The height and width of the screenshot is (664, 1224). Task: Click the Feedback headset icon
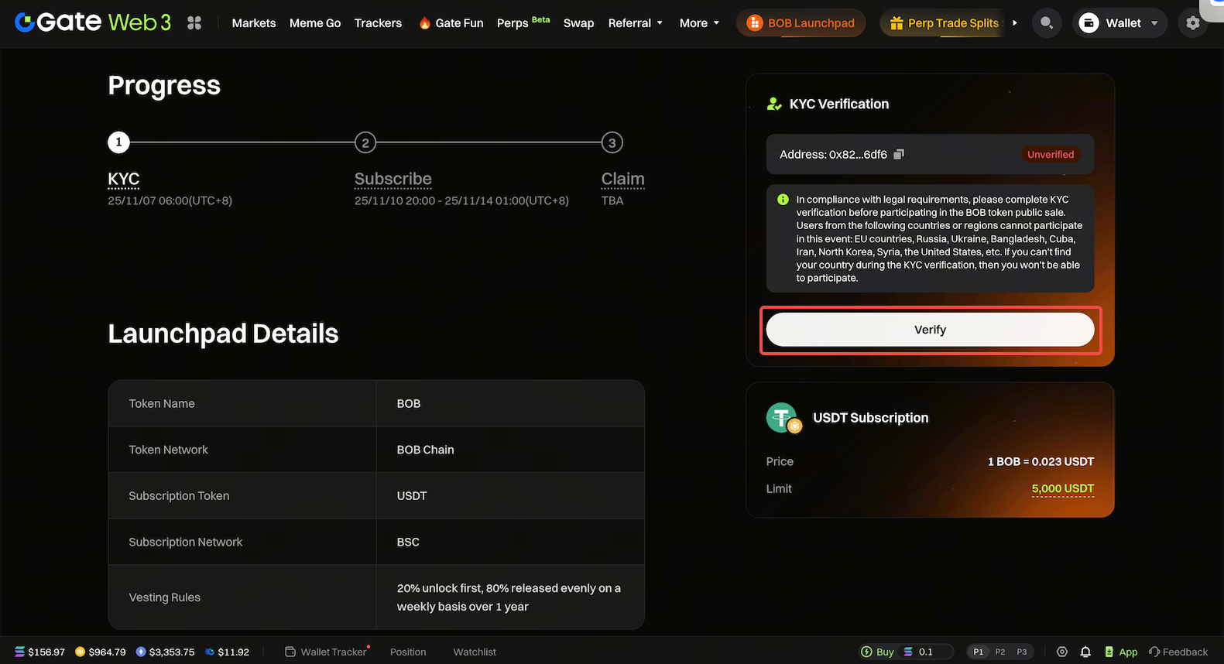(x=1154, y=652)
